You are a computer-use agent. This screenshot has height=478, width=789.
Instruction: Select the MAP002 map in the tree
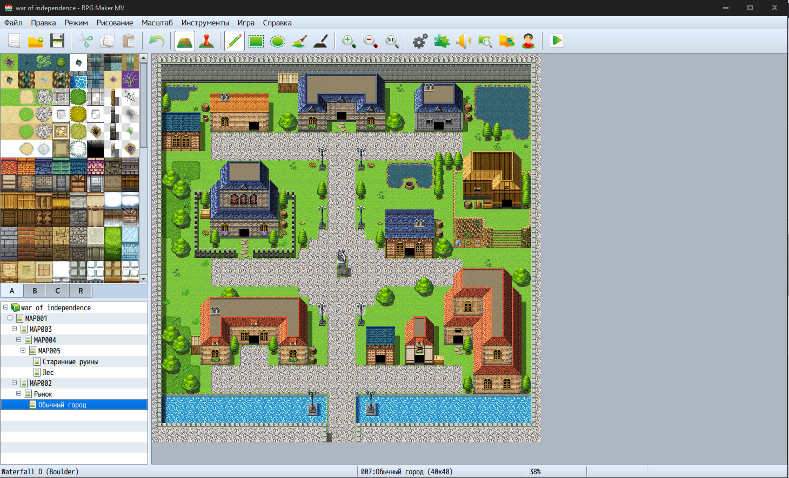[x=41, y=383]
